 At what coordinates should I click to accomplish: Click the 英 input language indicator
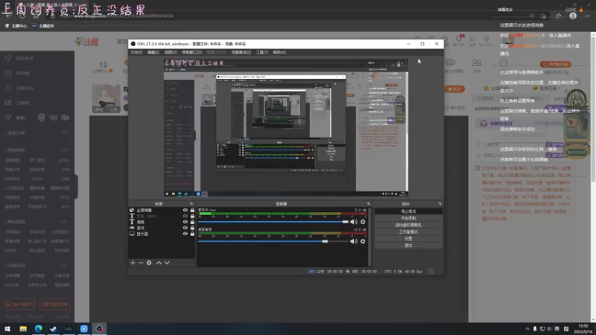point(557,329)
